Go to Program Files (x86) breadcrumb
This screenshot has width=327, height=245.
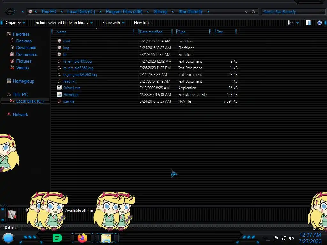coord(124,12)
